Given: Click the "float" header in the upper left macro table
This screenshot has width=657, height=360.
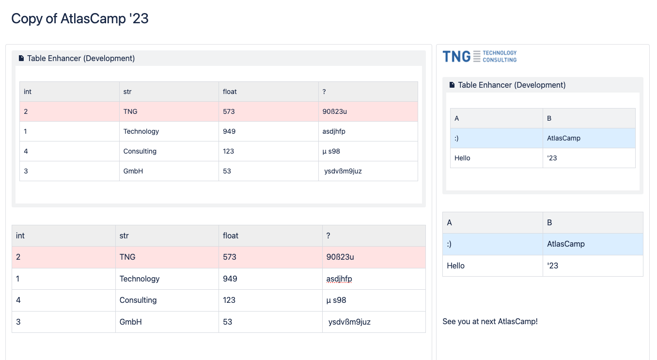Looking at the screenshot, I should pyautogui.click(x=230, y=92).
